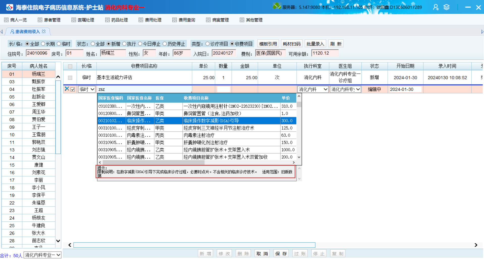The width and height of the screenshot is (484, 260).
Task: Select the 诊疗项目 type radio
Action: pos(207,44)
